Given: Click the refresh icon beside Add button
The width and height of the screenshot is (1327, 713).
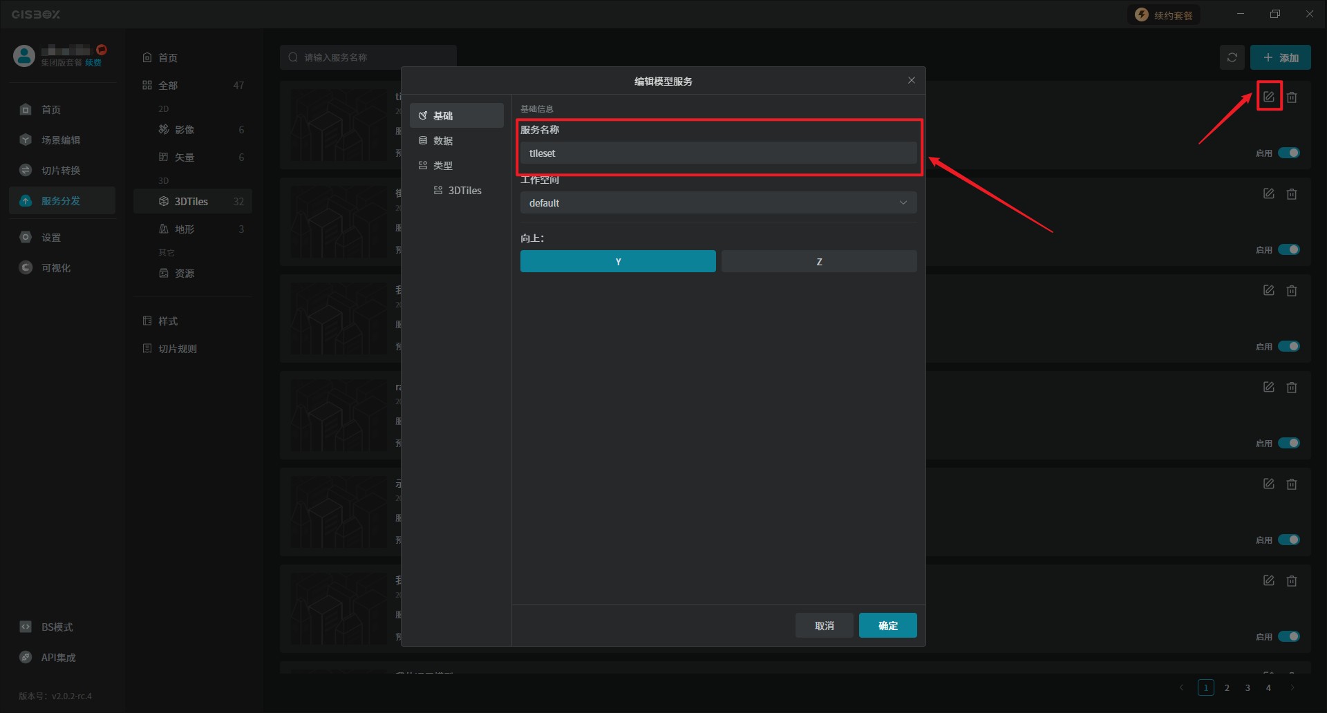Looking at the screenshot, I should (x=1232, y=58).
